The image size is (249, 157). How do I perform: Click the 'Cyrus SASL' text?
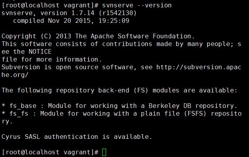click(x=21, y=137)
